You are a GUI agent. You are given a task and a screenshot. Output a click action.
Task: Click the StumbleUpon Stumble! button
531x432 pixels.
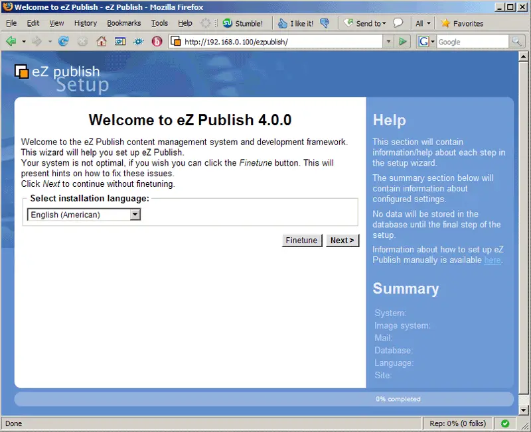(243, 23)
